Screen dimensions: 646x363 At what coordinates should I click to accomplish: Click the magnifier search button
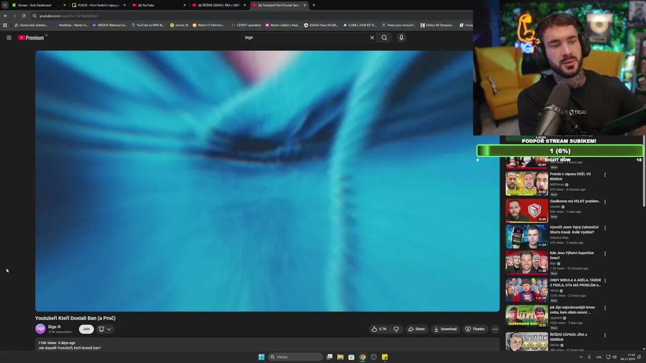[x=384, y=37]
